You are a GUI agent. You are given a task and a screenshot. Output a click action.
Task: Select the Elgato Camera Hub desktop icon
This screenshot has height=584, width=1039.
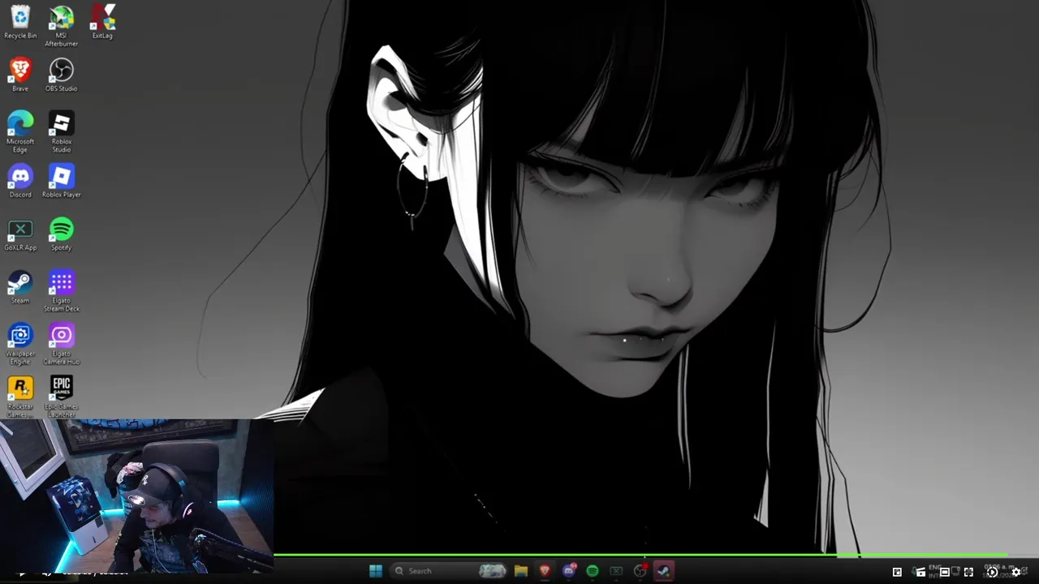pyautogui.click(x=61, y=345)
